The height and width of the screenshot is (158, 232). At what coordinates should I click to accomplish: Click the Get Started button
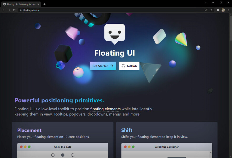pos(103,66)
